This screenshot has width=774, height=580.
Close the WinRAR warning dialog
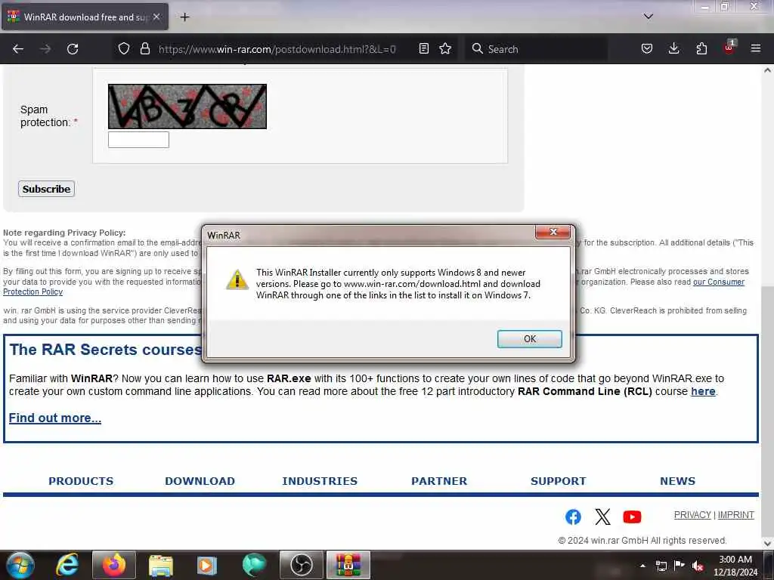coord(553,232)
